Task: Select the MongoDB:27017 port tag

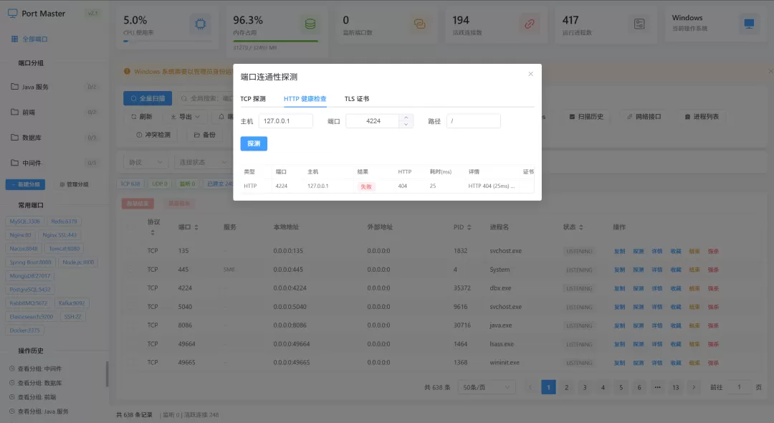Action: (29, 276)
